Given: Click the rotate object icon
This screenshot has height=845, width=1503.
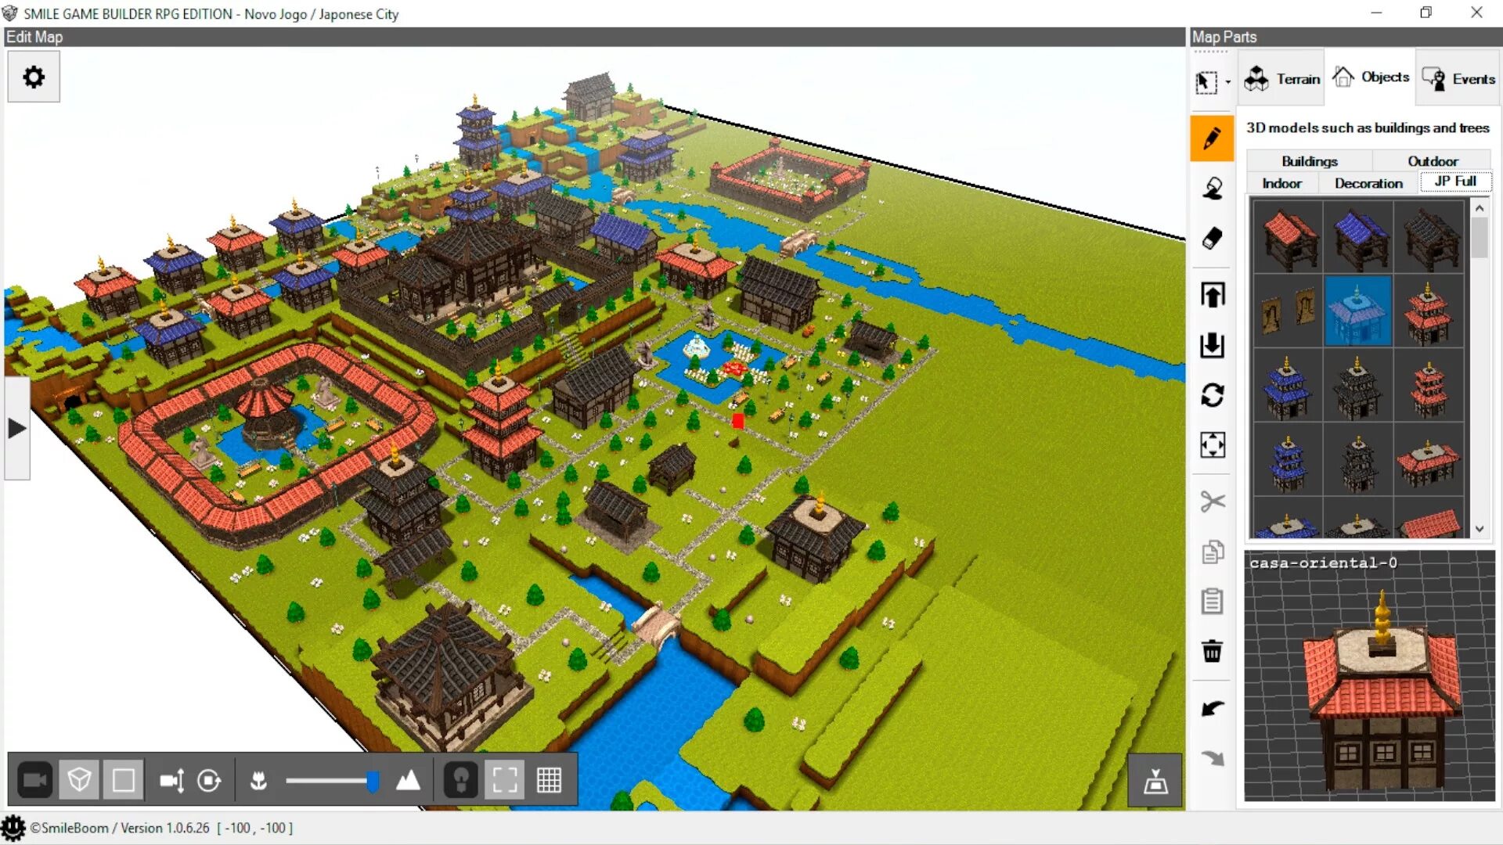Looking at the screenshot, I should point(1212,395).
